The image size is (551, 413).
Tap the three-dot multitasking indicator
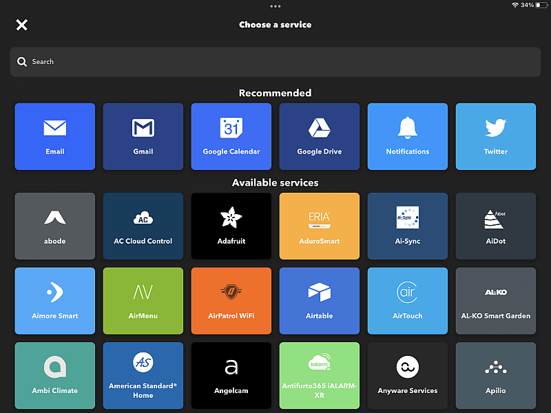(x=275, y=6)
